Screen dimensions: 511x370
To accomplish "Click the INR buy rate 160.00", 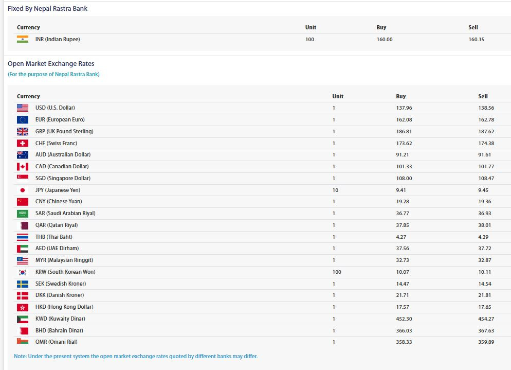I will 385,40.
